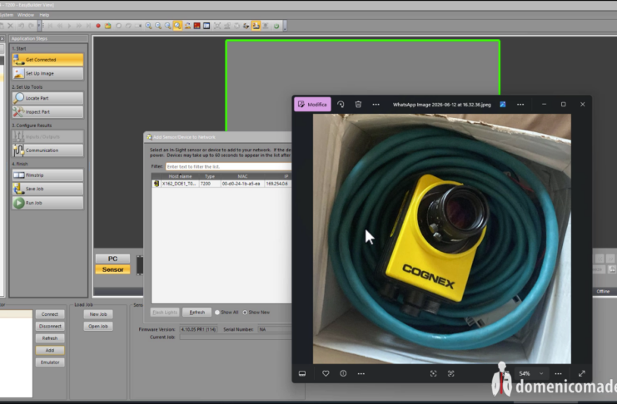Click the rotate image icon in Photos
617x404 pixels.
[341, 104]
